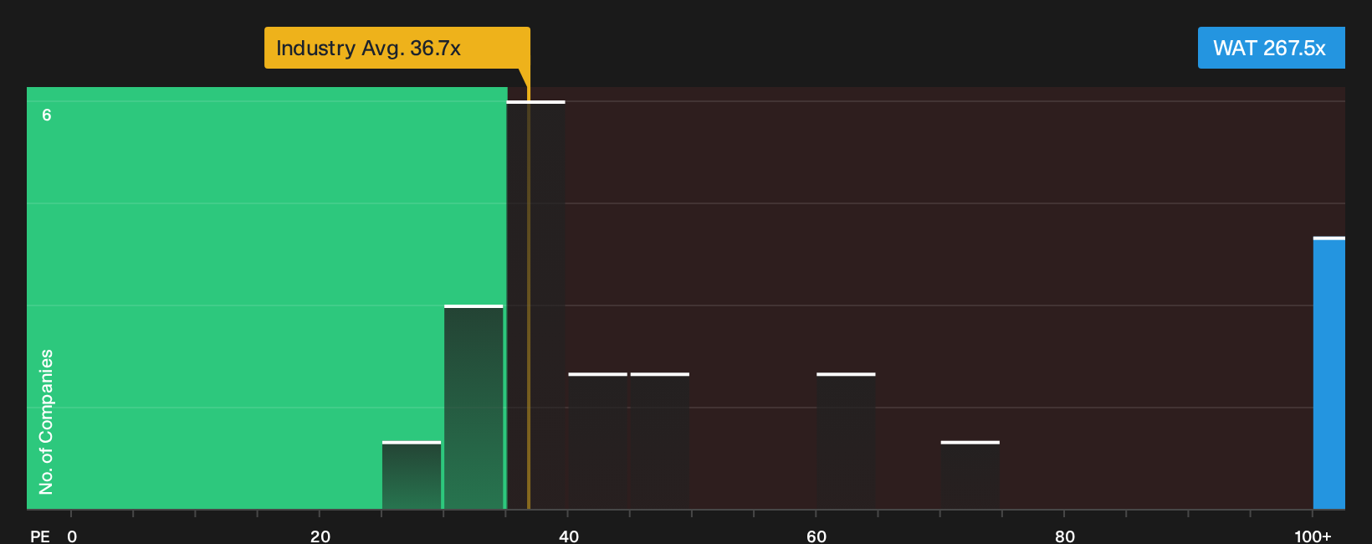1372x544 pixels.
Task: Click the y-axis value 6
Action: 47,115
